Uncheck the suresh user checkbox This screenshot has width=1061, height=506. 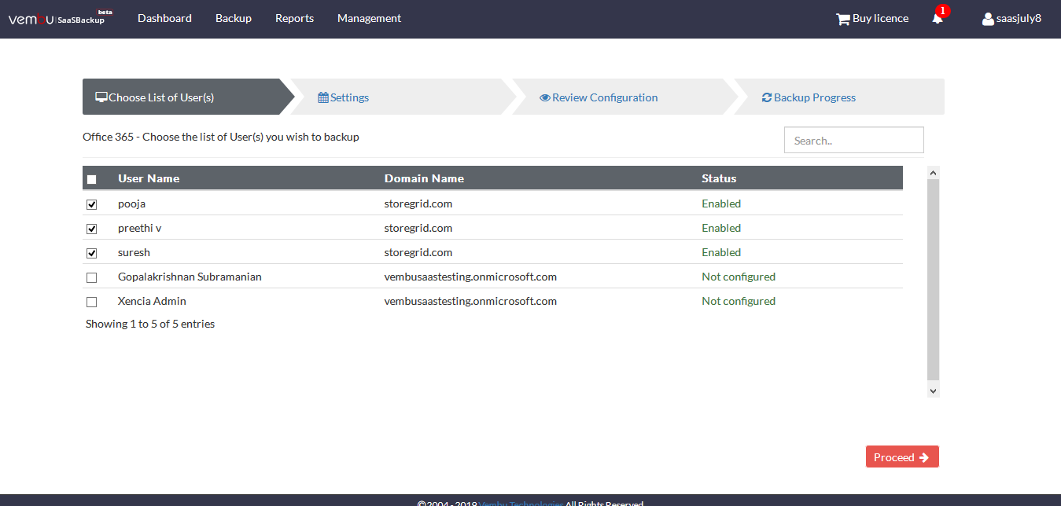(91, 253)
